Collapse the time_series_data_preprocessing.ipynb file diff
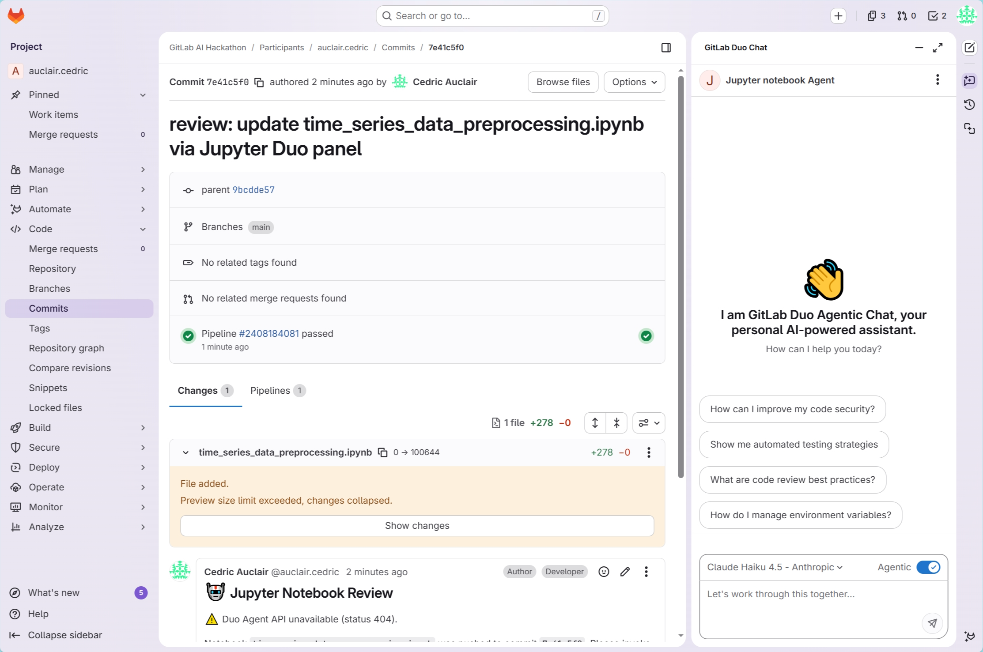This screenshot has width=983, height=652. click(x=186, y=452)
